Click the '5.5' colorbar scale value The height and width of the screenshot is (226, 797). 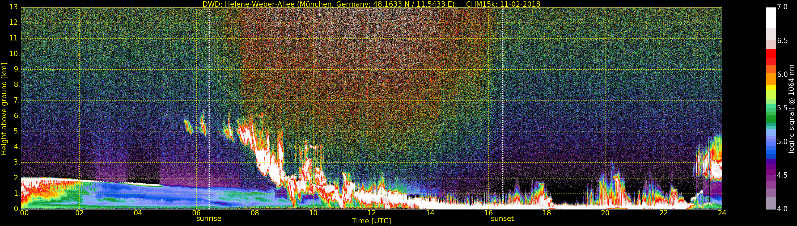coord(782,108)
